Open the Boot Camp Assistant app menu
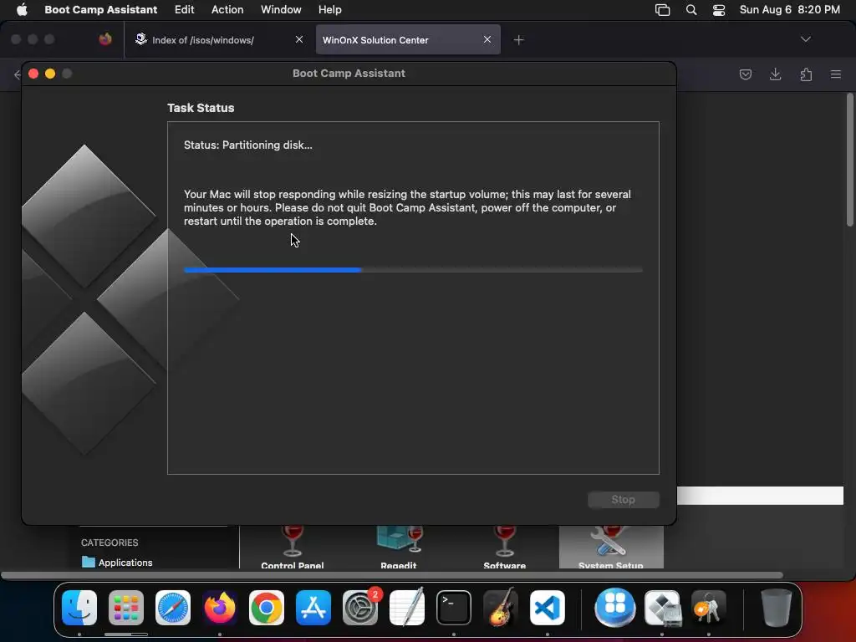The image size is (856, 642). pyautogui.click(x=100, y=10)
